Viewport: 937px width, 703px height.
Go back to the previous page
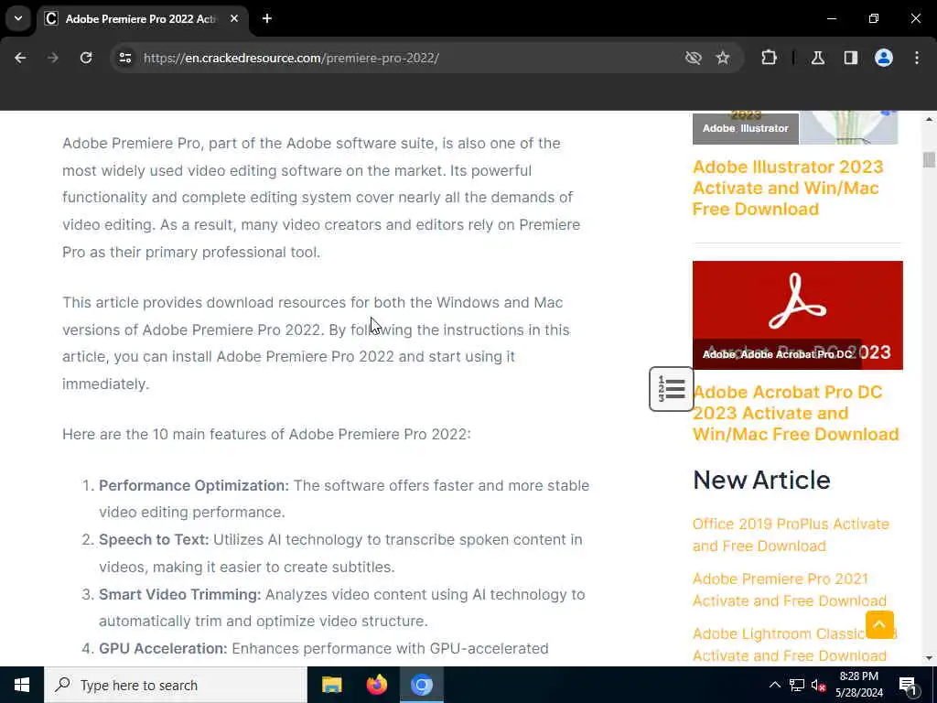tap(20, 58)
